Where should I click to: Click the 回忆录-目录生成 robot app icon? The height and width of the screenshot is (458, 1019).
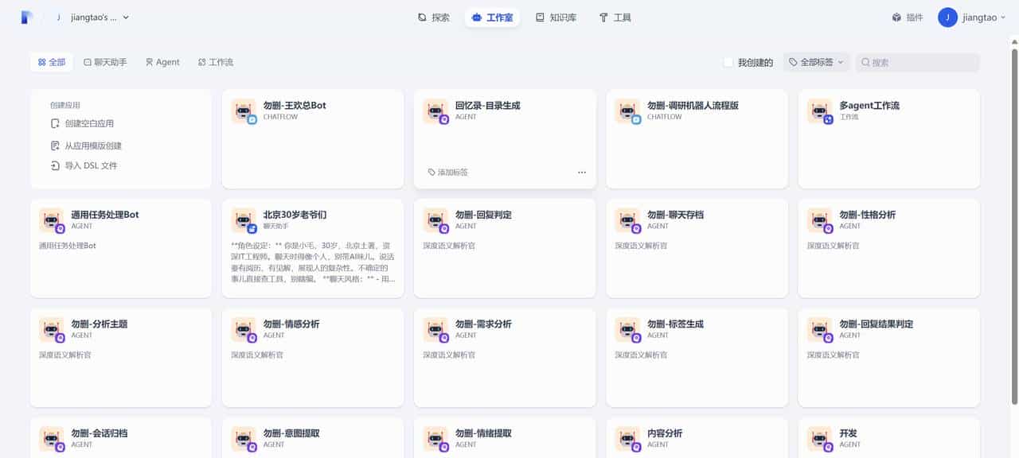435,111
